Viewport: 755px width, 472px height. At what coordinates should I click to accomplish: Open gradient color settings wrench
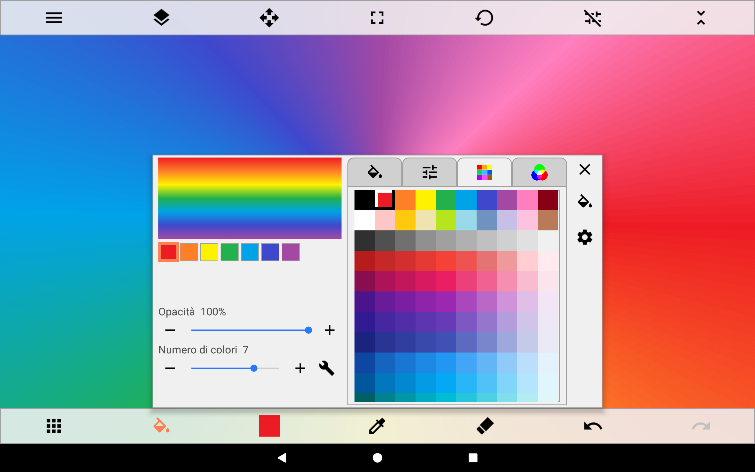coord(326,368)
